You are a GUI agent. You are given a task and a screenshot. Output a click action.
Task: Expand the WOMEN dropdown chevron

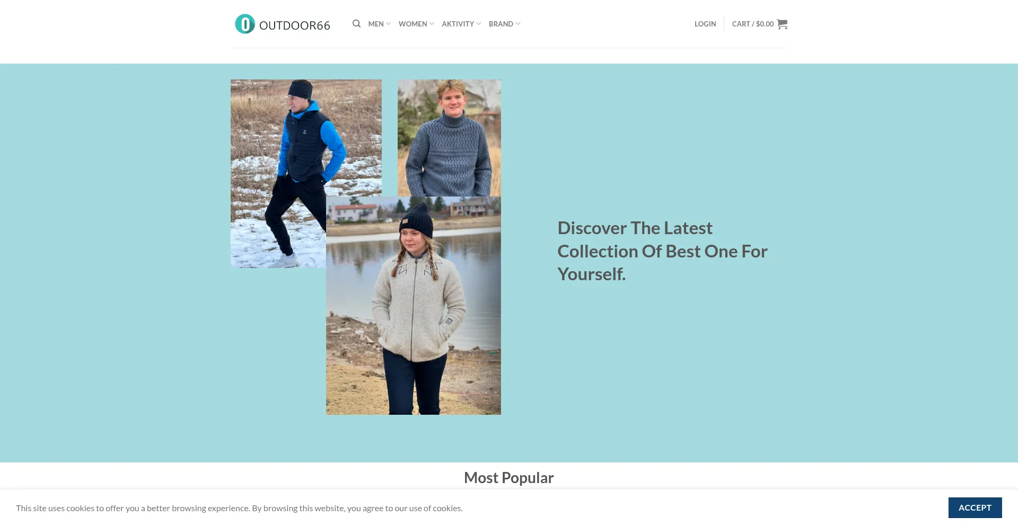click(432, 24)
